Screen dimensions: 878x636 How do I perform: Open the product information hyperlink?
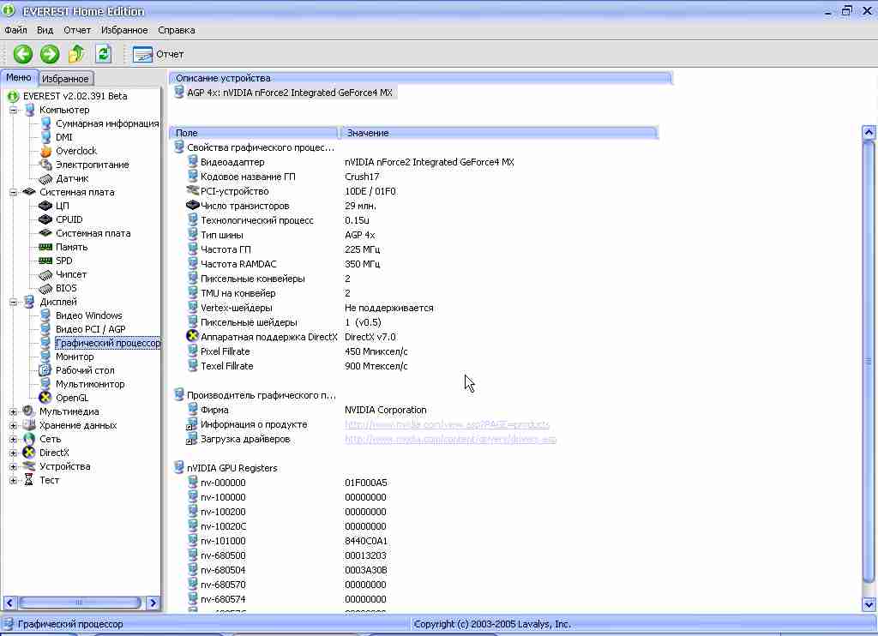coord(447,425)
